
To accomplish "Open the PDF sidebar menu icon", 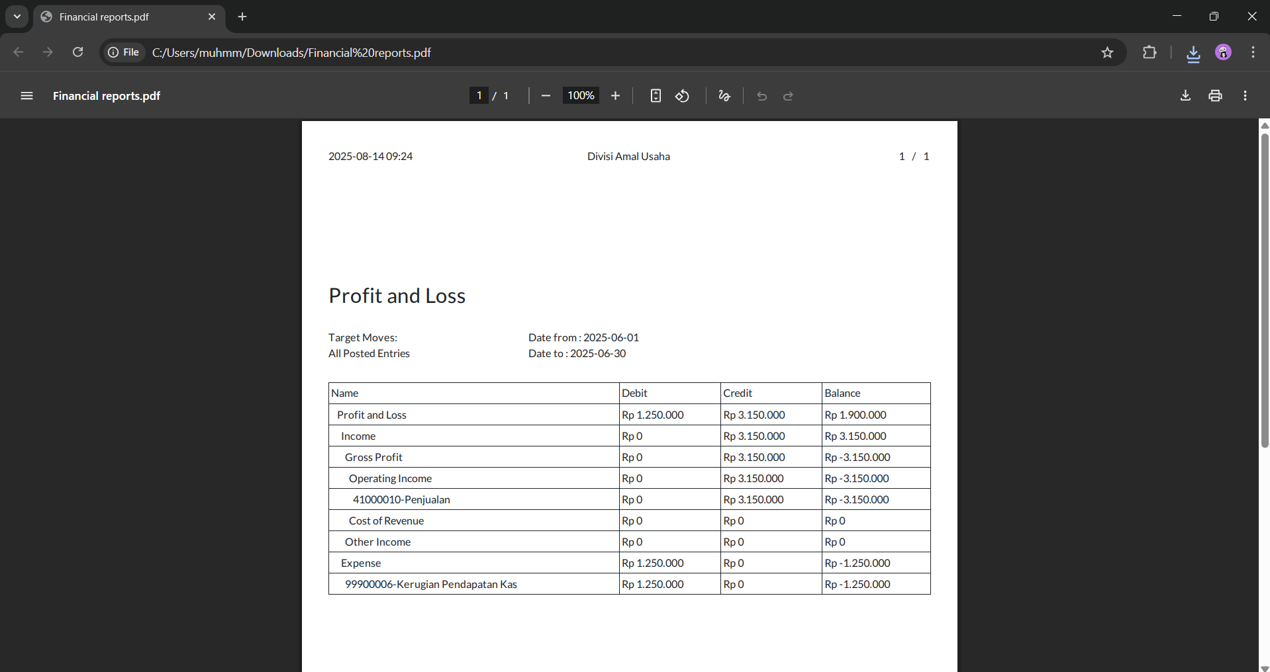I will coord(26,96).
